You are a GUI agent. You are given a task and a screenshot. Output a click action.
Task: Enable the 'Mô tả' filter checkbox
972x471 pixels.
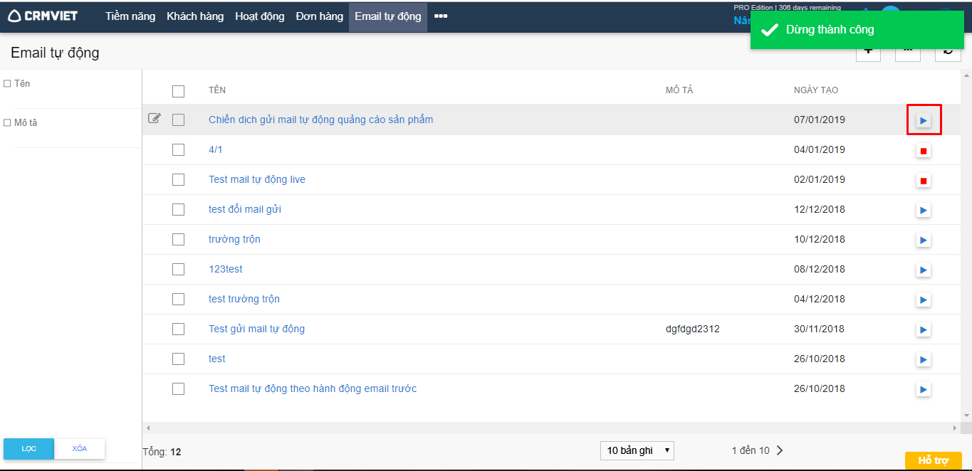click(x=7, y=123)
